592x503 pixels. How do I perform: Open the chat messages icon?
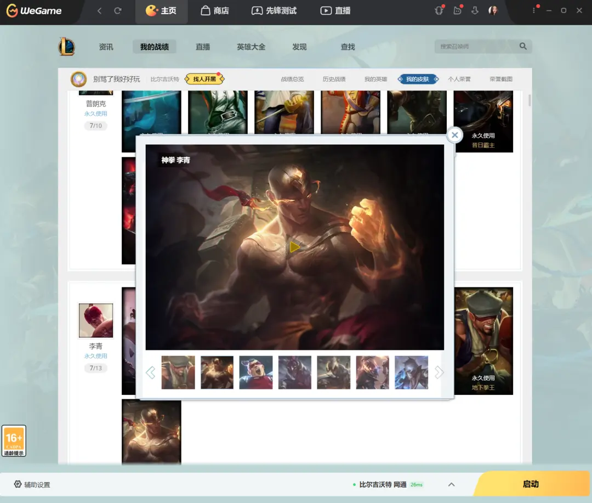coord(457,10)
